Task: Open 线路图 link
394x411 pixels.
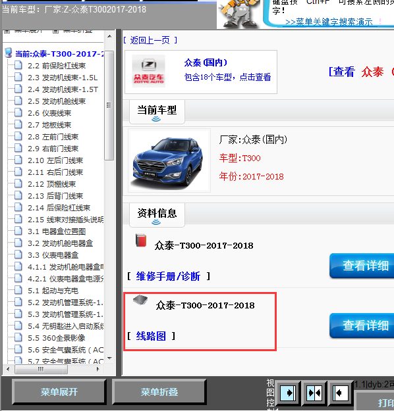Action: pyautogui.click(x=151, y=336)
